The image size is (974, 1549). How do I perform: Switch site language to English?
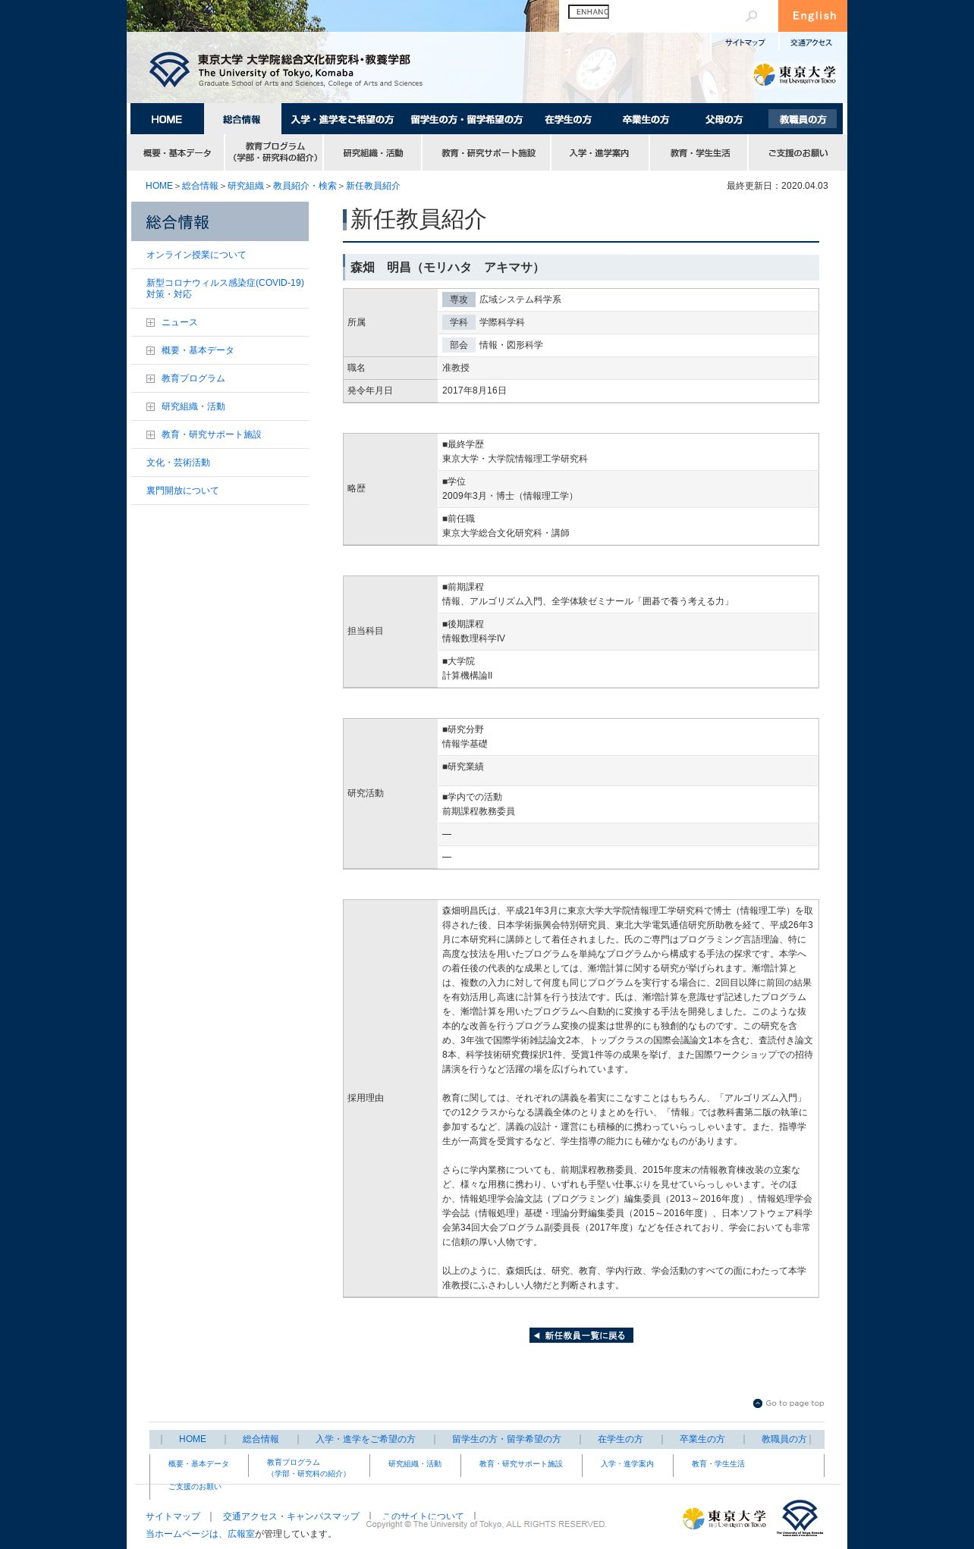pos(813,16)
